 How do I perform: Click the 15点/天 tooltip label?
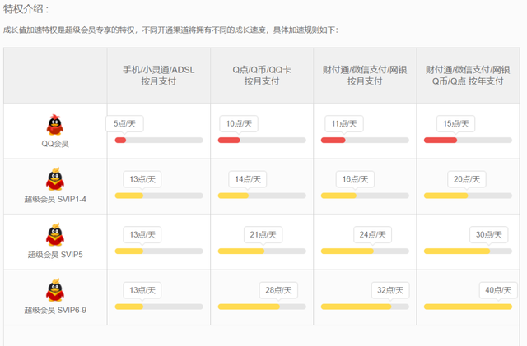(x=455, y=124)
